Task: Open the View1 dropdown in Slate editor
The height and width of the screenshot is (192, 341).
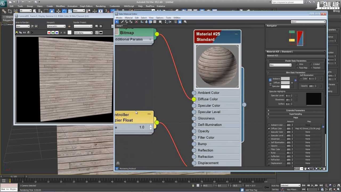Action: tap(308, 22)
